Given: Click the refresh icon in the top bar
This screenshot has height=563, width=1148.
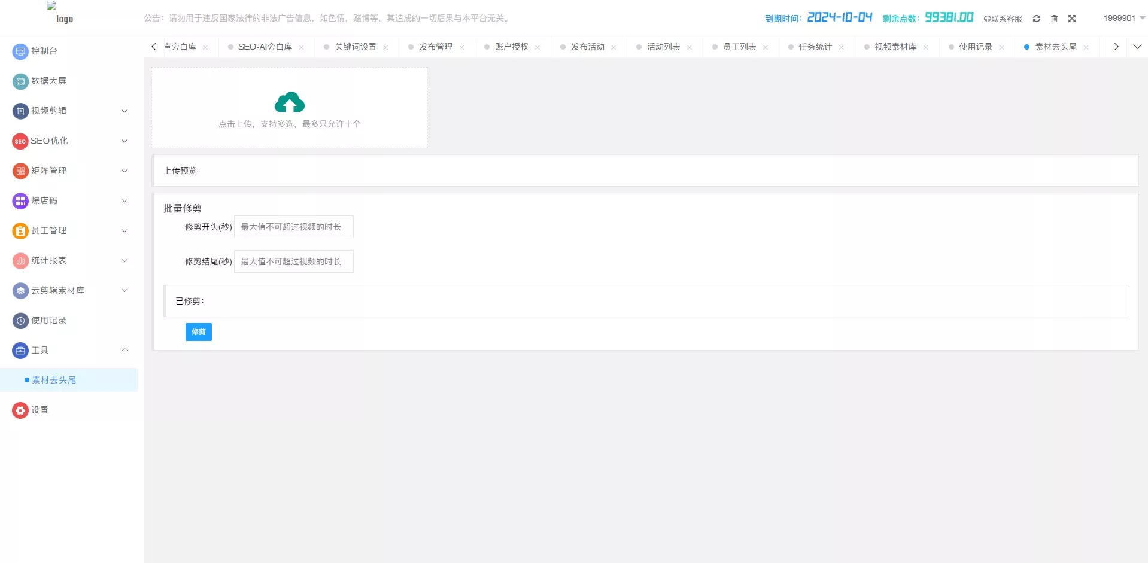Looking at the screenshot, I should pyautogui.click(x=1036, y=19).
